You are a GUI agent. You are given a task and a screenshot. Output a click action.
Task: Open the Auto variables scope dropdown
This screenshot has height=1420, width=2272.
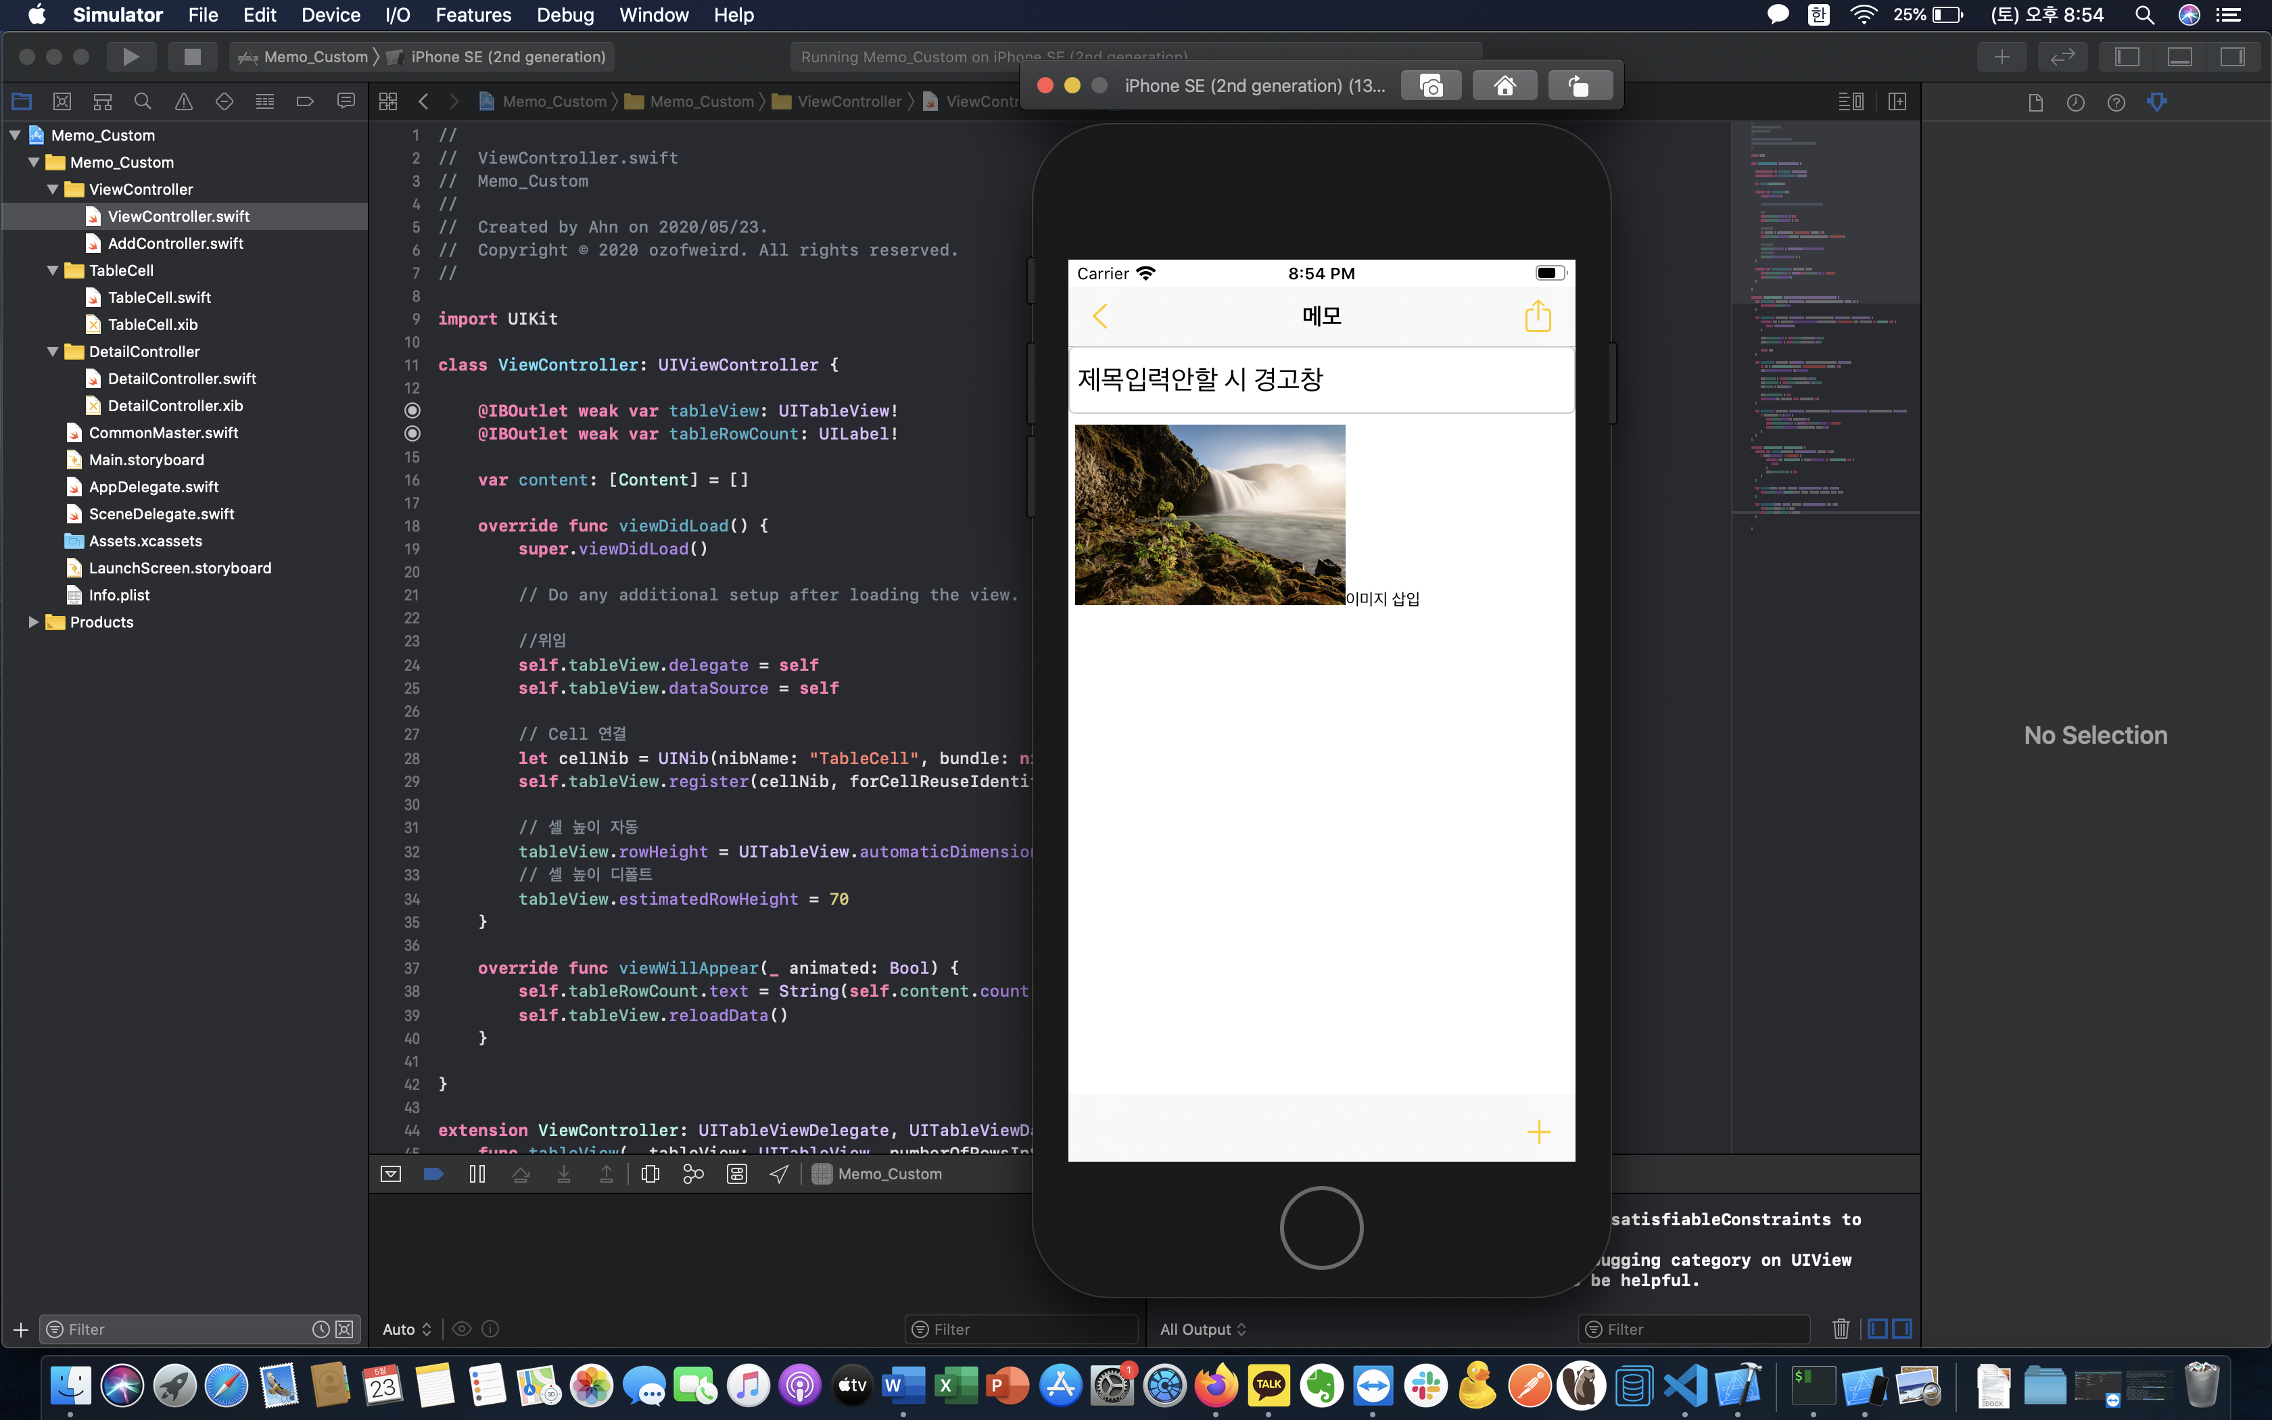(408, 1329)
